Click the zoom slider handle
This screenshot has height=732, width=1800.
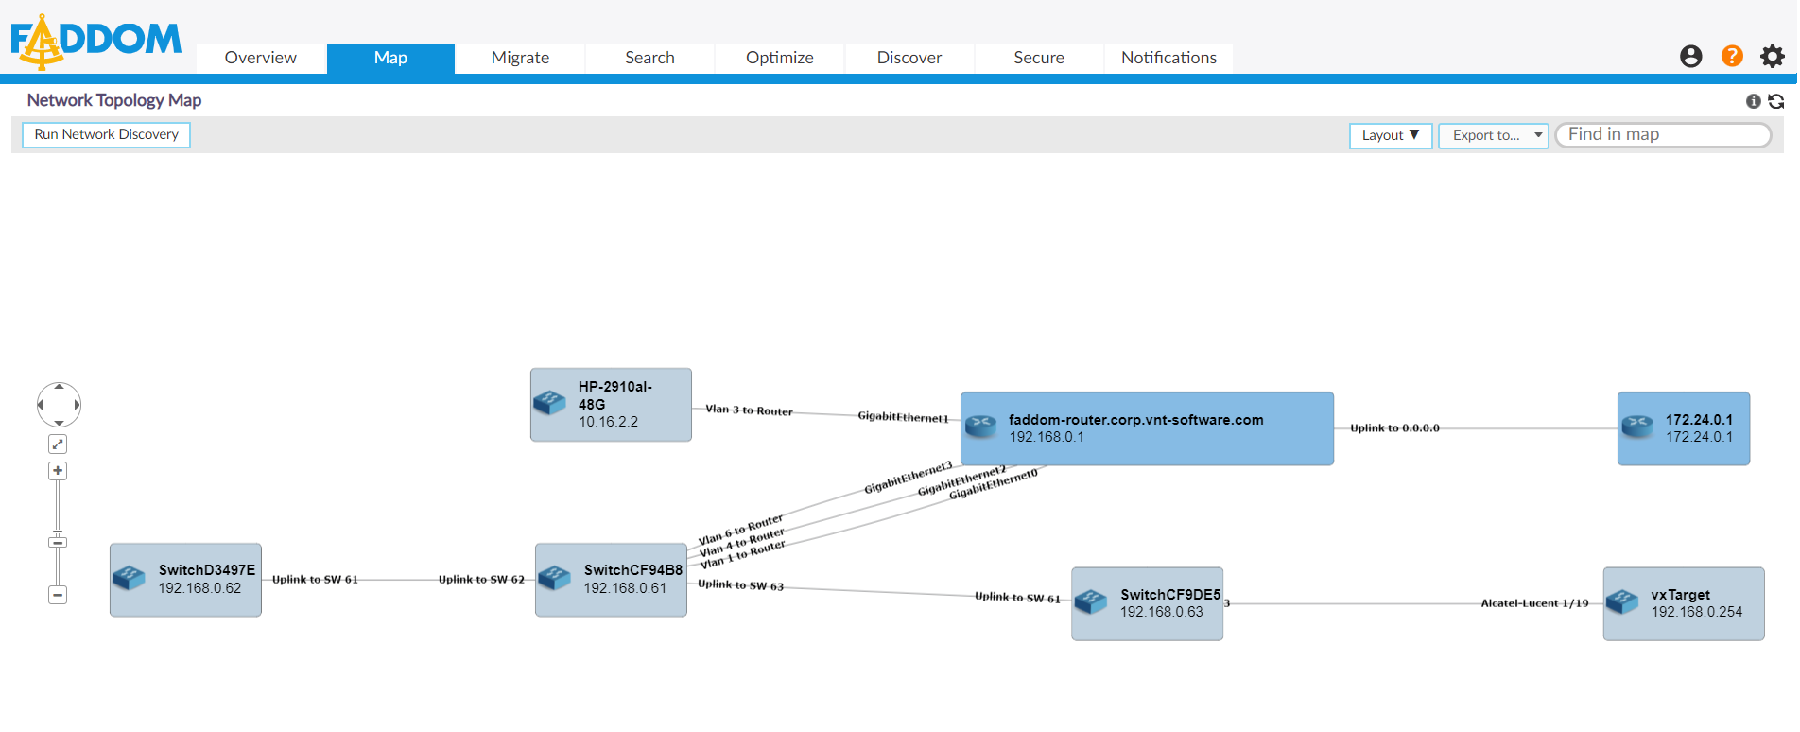pos(58,542)
